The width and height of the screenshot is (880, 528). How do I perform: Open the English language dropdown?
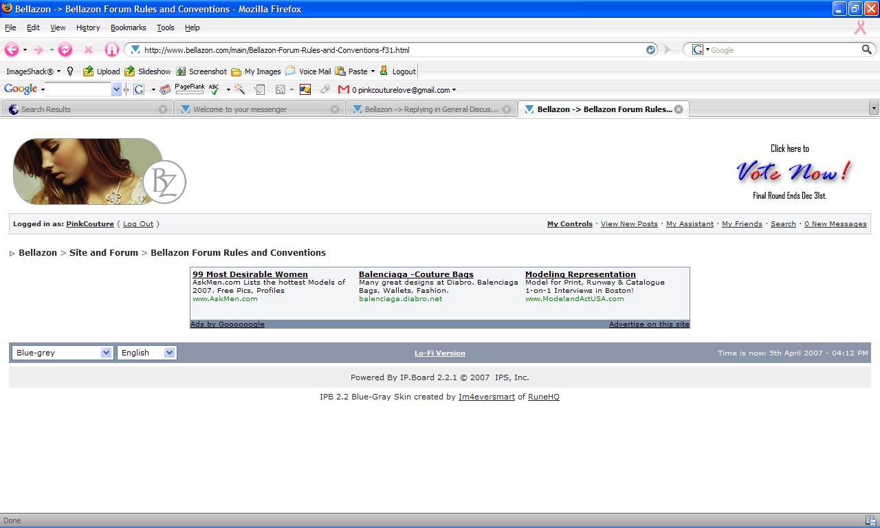pyautogui.click(x=147, y=353)
